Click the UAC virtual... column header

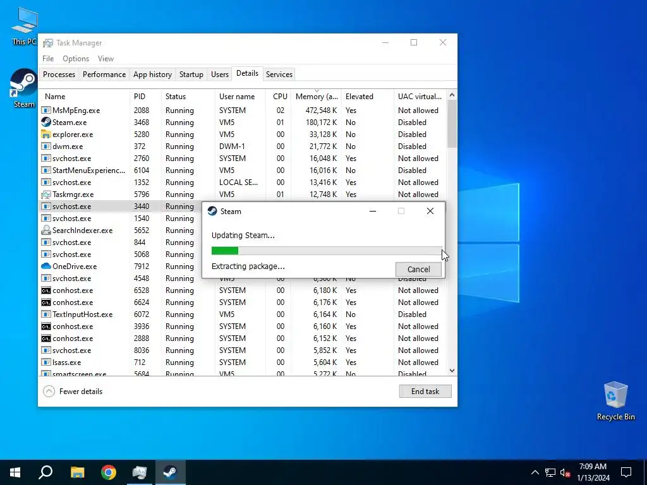tap(420, 96)
